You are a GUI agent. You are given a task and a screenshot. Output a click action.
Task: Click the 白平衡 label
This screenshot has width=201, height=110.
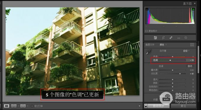163,51
